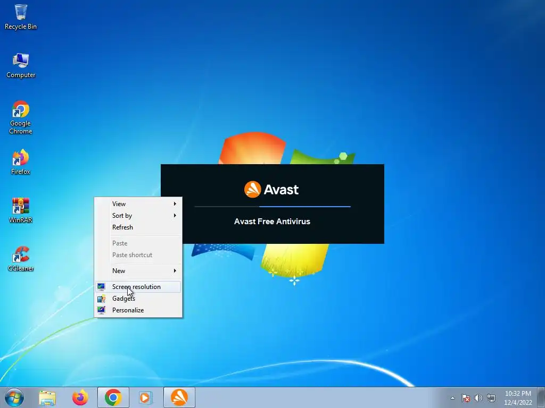Choose Screen resolution from the menu

[138, 287]
